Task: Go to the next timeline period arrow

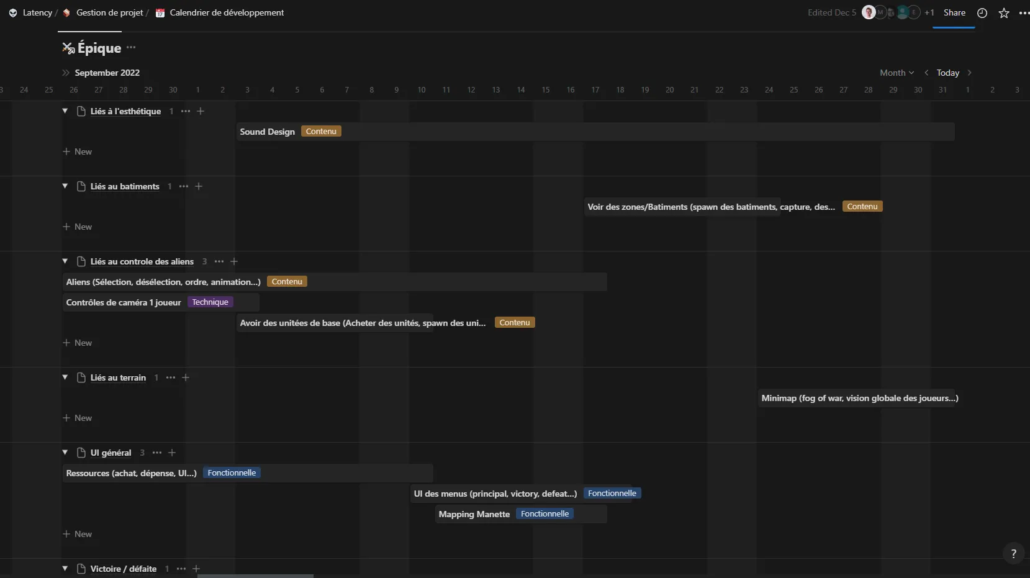Action: (x=969, y=73)
